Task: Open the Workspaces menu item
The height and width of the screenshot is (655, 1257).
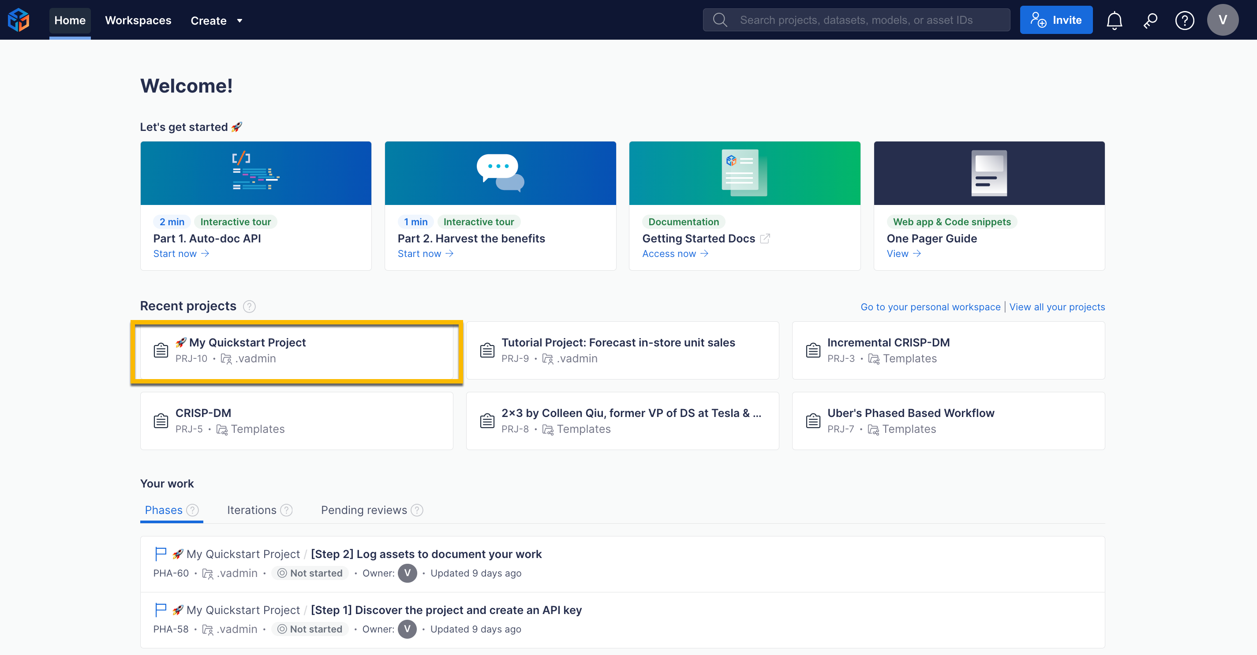Action: tap(138, 20)
